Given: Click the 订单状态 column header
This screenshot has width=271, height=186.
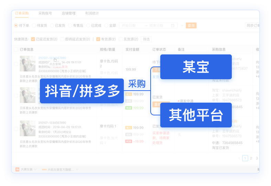Looking at the screenshot, I should 159,50.
